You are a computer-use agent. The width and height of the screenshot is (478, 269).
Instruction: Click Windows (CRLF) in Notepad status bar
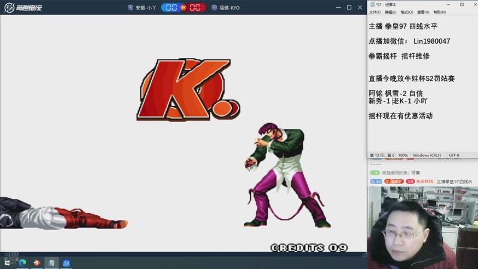tap(427, 155)
